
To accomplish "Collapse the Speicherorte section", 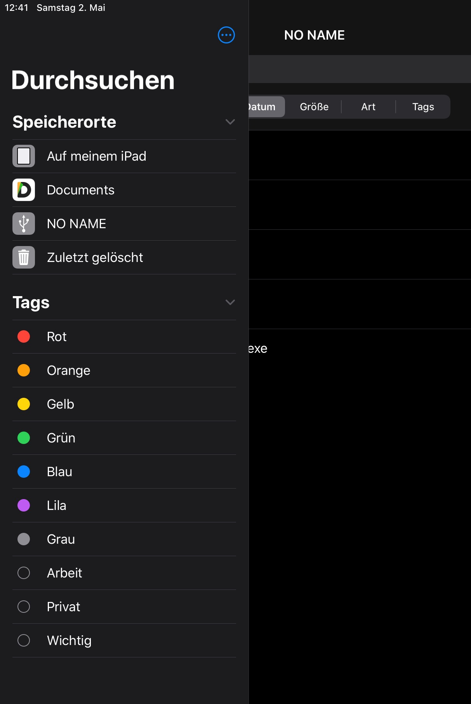I will click(230, 122).
